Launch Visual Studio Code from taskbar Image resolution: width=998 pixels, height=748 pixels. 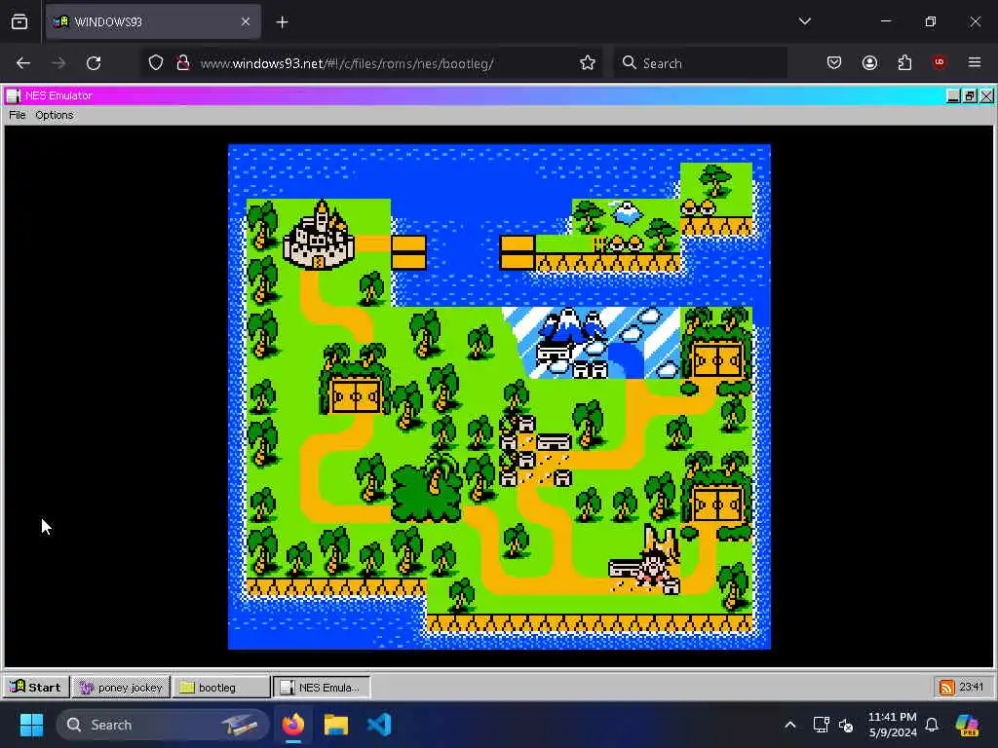379,725
